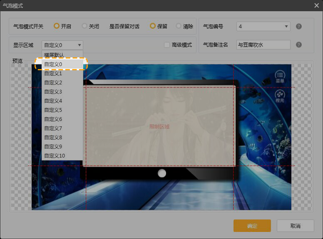This screenshot has height=239, width=323.
Task: Click the 限制区域 label in preview
Action: [159, 126]
